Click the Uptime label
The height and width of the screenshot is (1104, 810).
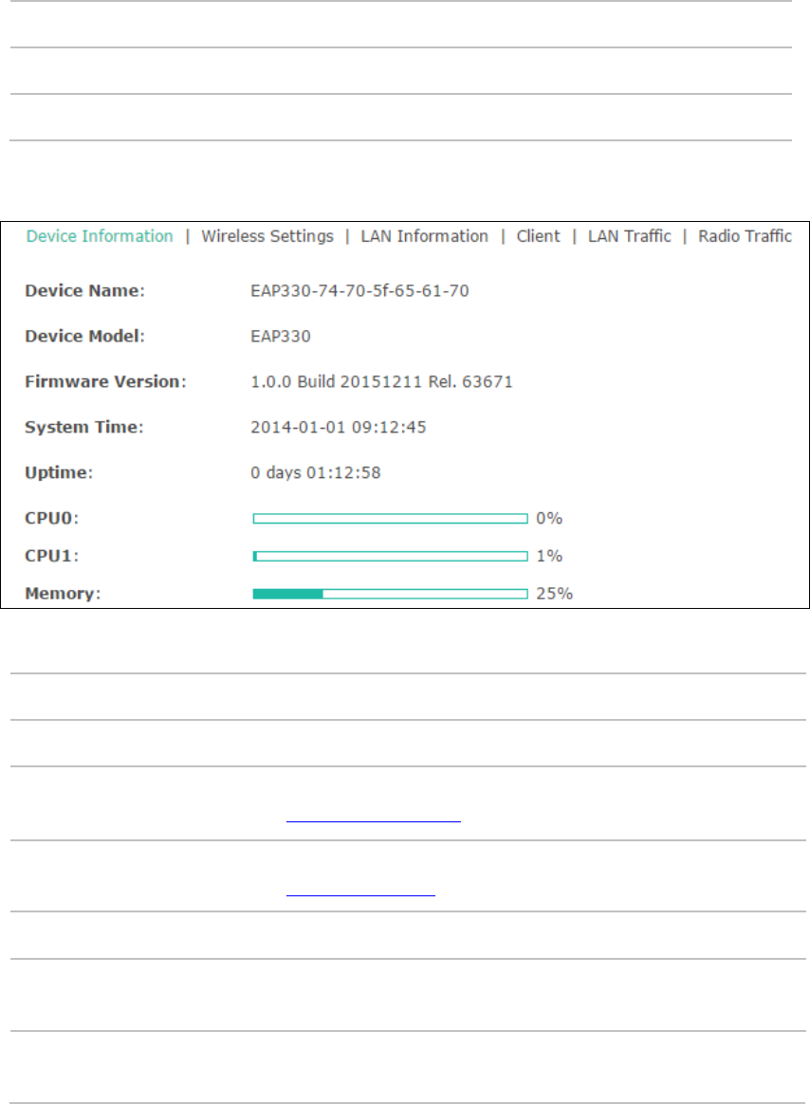pyautogui.click(x=59, y=472)
